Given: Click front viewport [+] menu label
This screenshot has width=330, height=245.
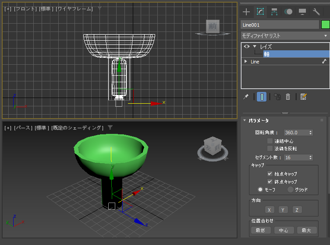Looking at the screenshot, I should coord(8,9).
